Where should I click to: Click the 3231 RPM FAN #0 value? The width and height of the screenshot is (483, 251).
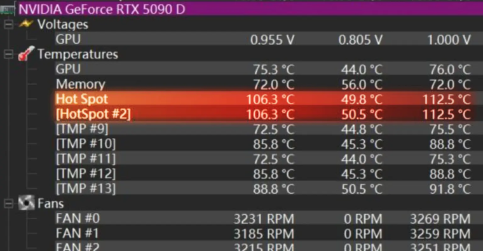[x=264, y=219]
